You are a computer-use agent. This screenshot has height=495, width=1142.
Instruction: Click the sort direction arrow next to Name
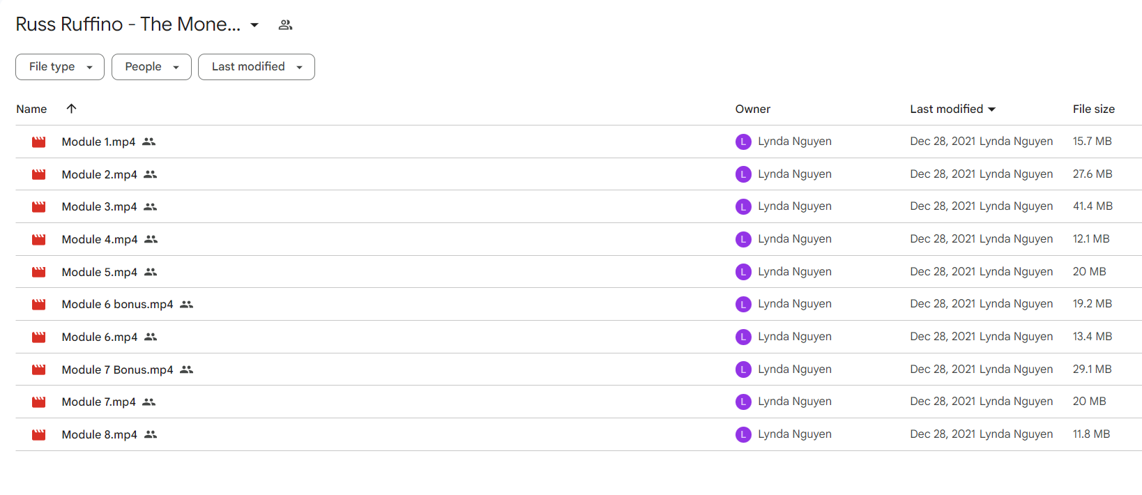71,109
